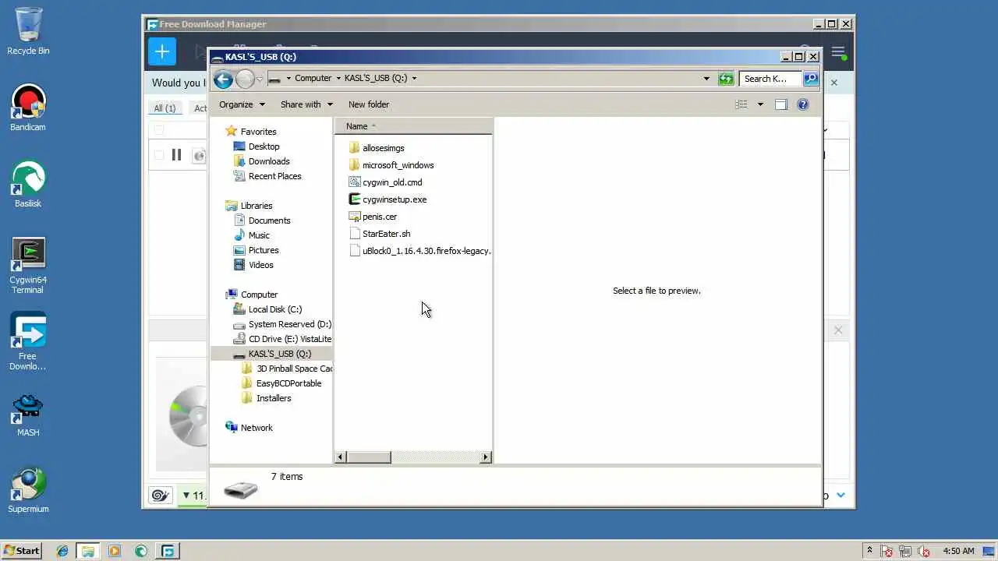
Task: Click the Back arrow in Explorer
Action: (223, 79)
